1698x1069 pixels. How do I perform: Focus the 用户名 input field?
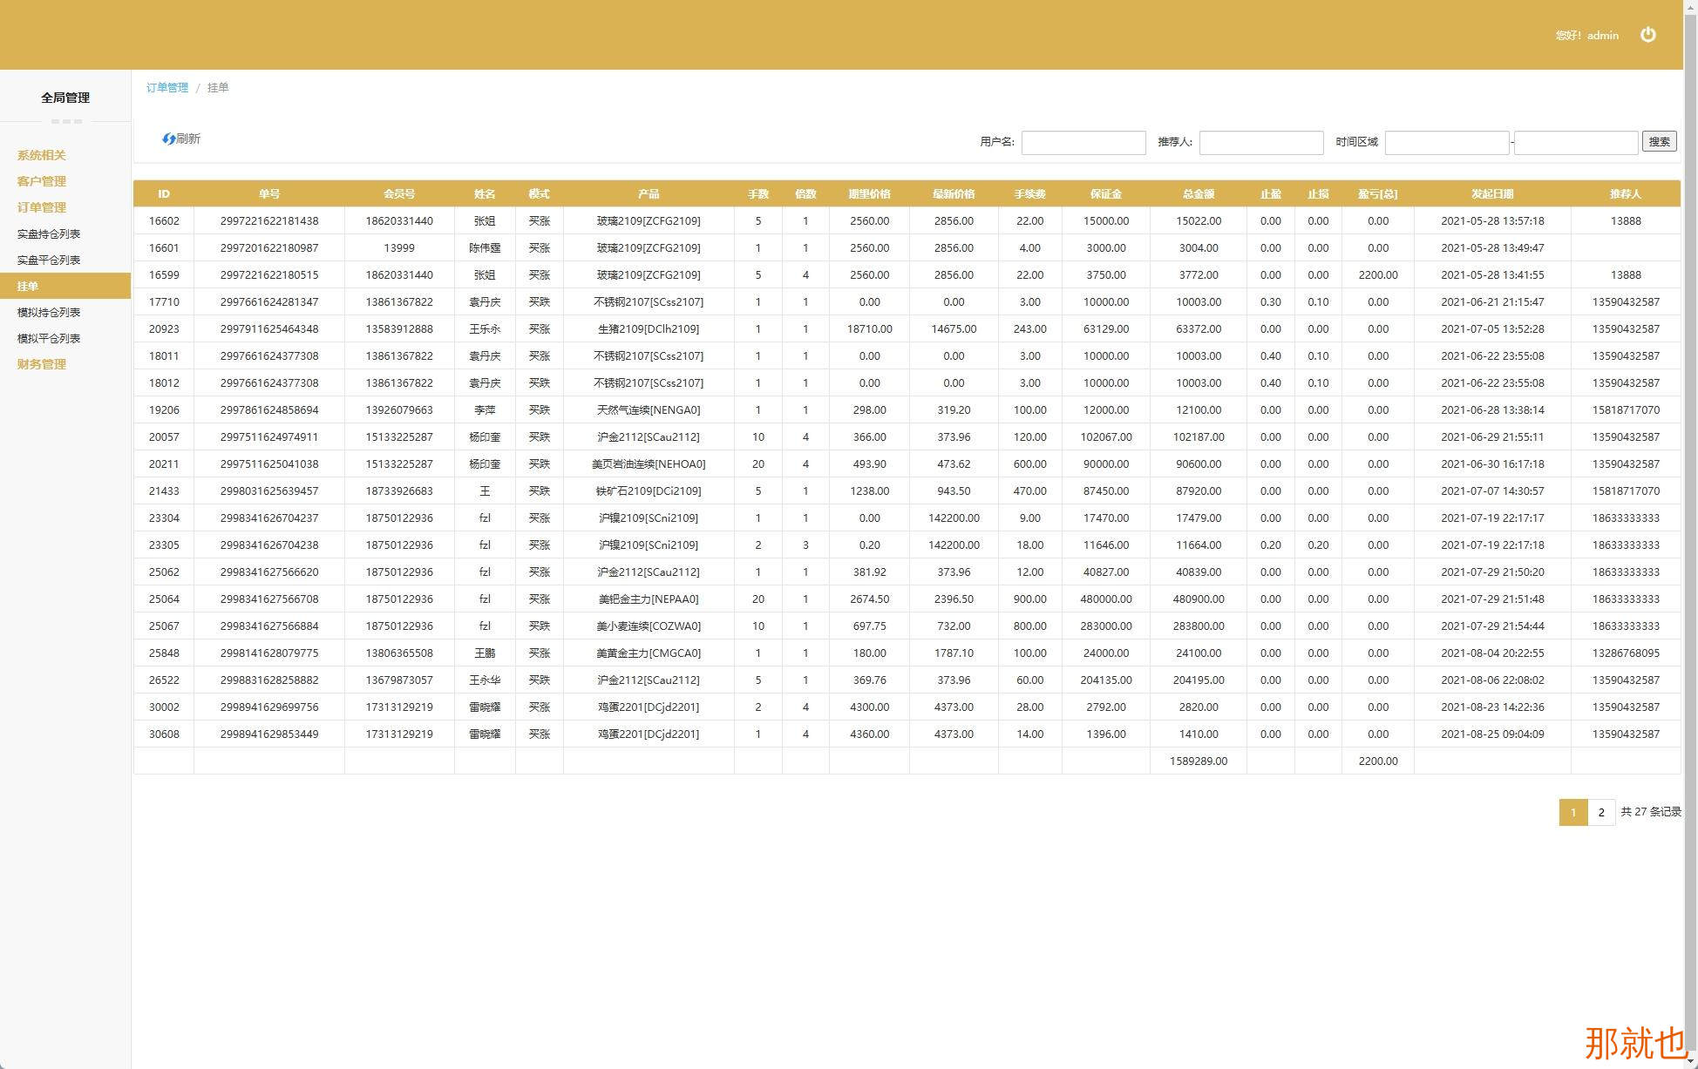tap(1083, 142)
